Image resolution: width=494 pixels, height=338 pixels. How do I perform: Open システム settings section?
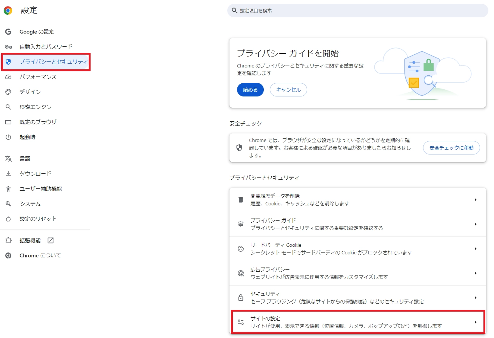[30, 204]
